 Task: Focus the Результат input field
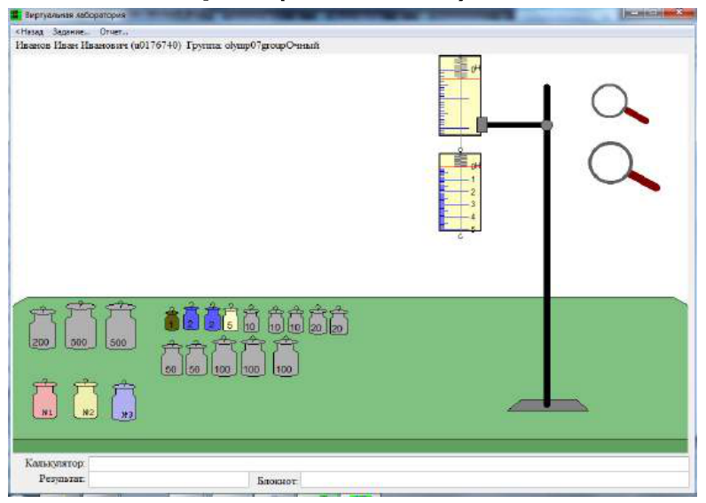pyautogui.click(x=169, y=480)
